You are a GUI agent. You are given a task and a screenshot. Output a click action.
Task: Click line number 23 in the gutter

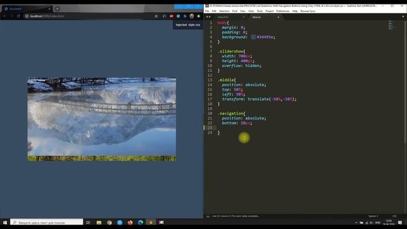[210, 128]
